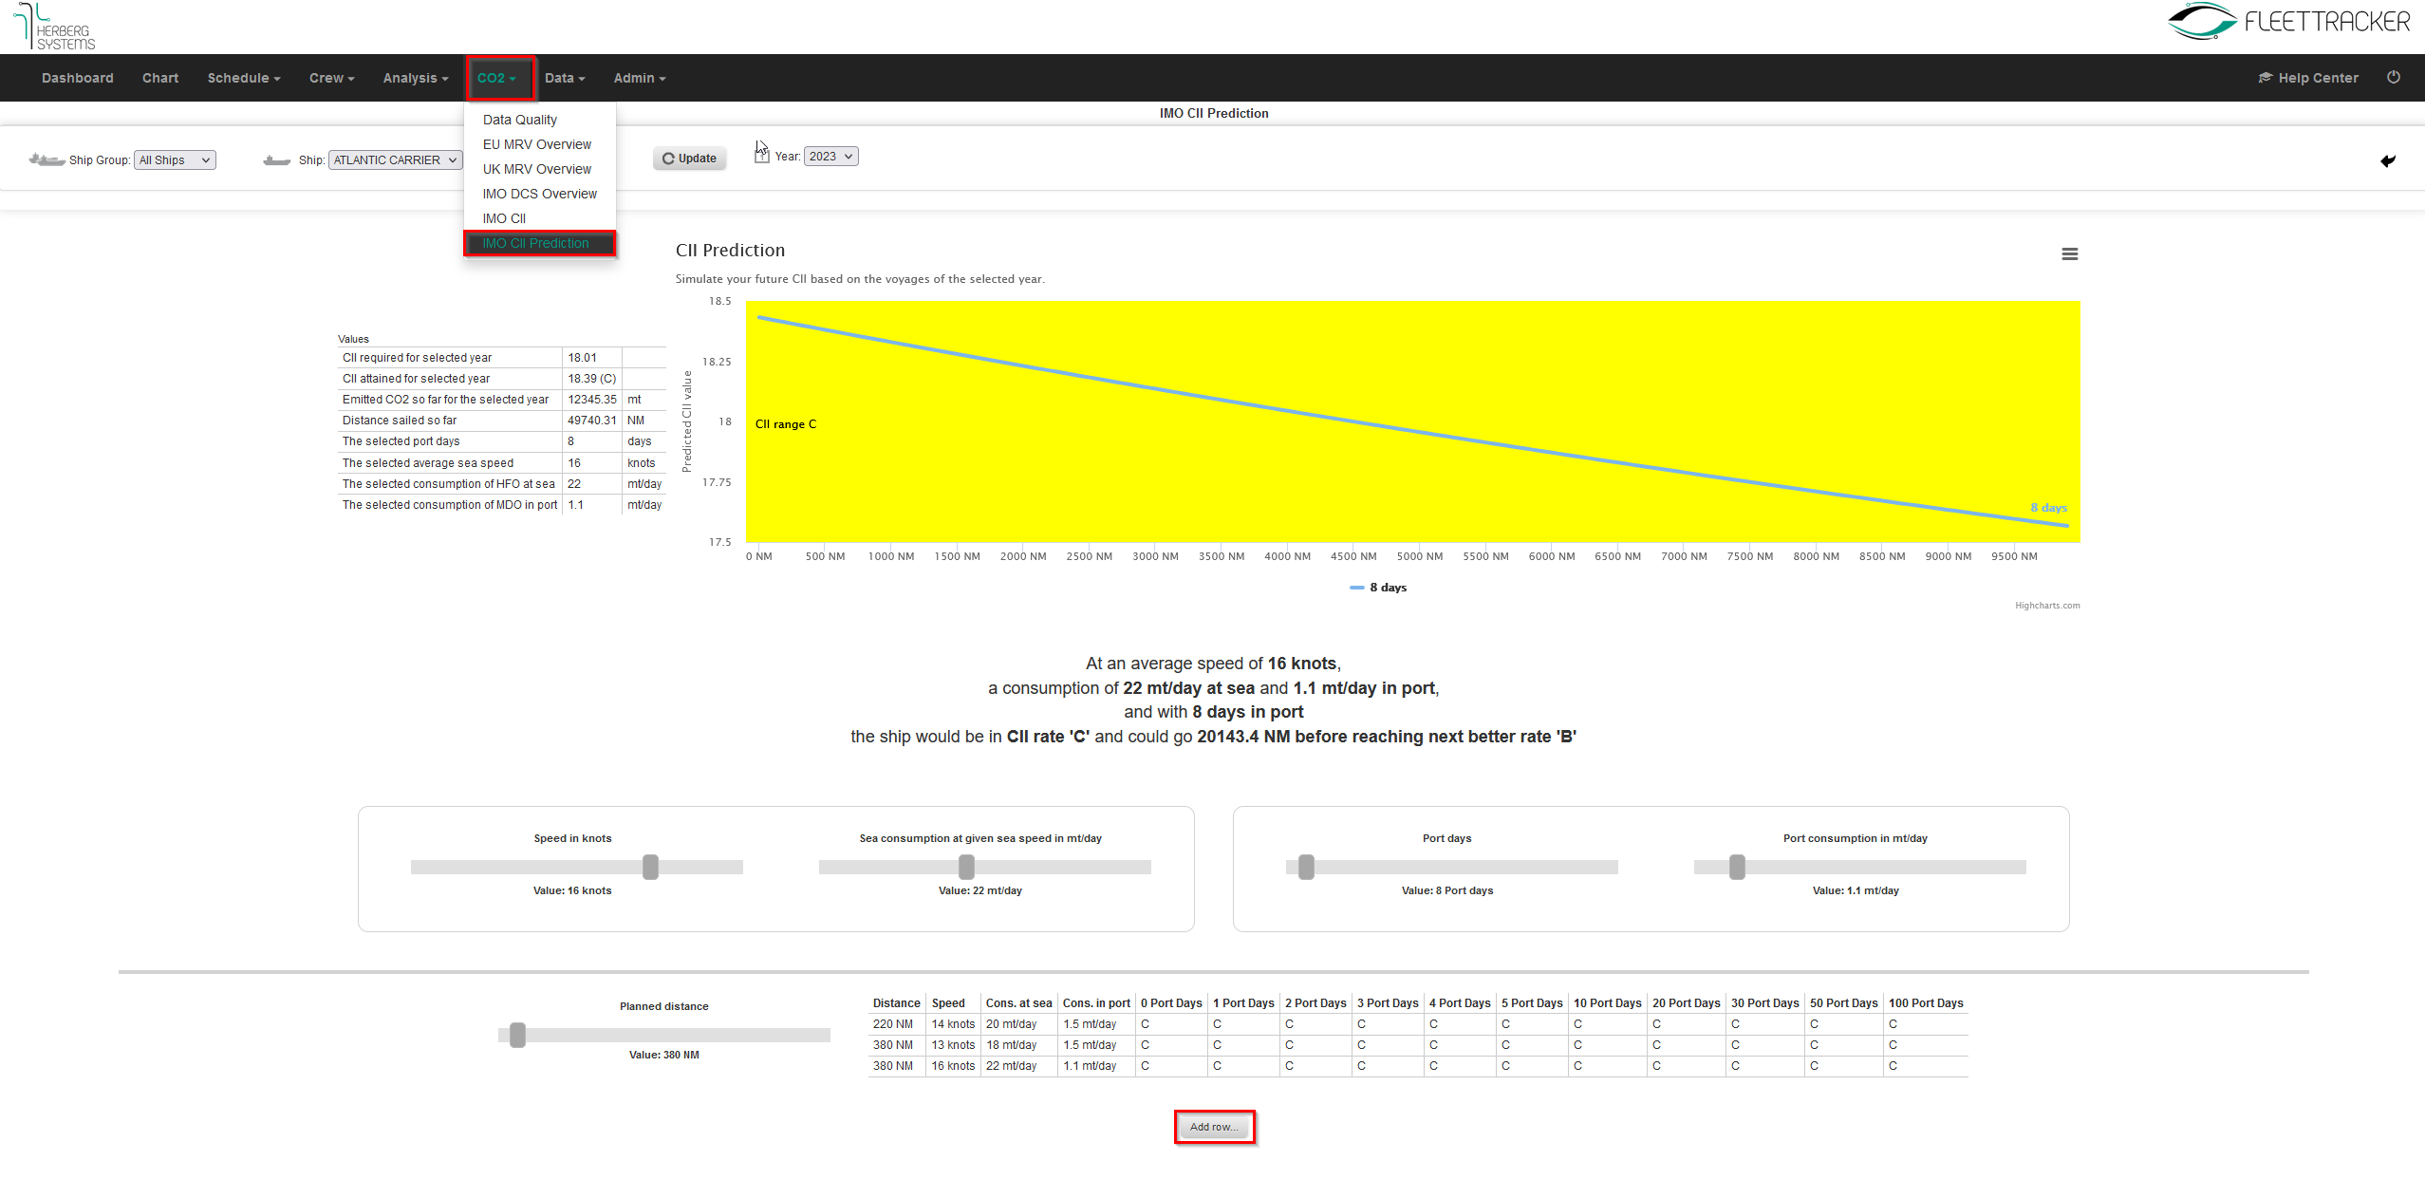The height and width of the screenshot is (1179, 2425).
Task: Click the black back arrow icon
Action: pyautogui.click(x=2388, y=161)
